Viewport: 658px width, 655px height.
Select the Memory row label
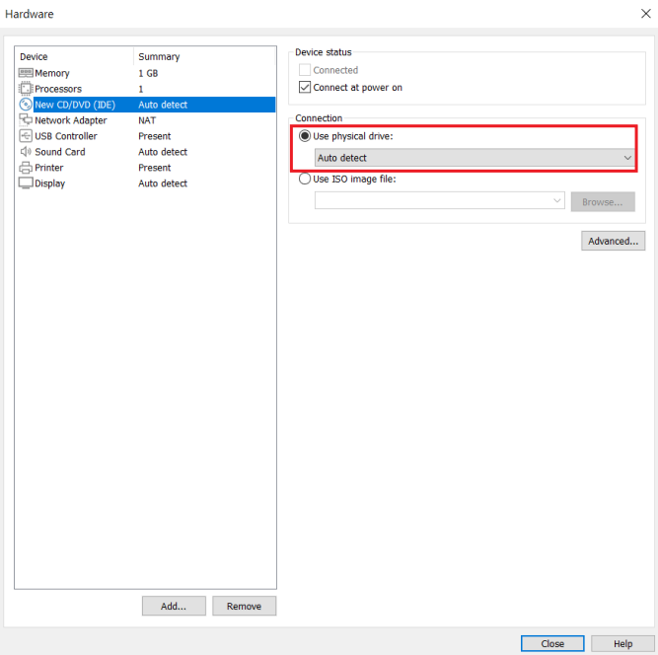click(x=52, y=73)
